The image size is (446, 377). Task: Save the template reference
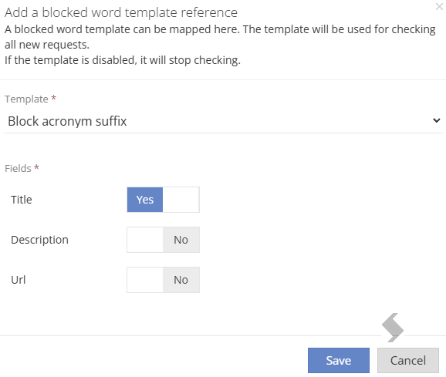pos(339,361)
